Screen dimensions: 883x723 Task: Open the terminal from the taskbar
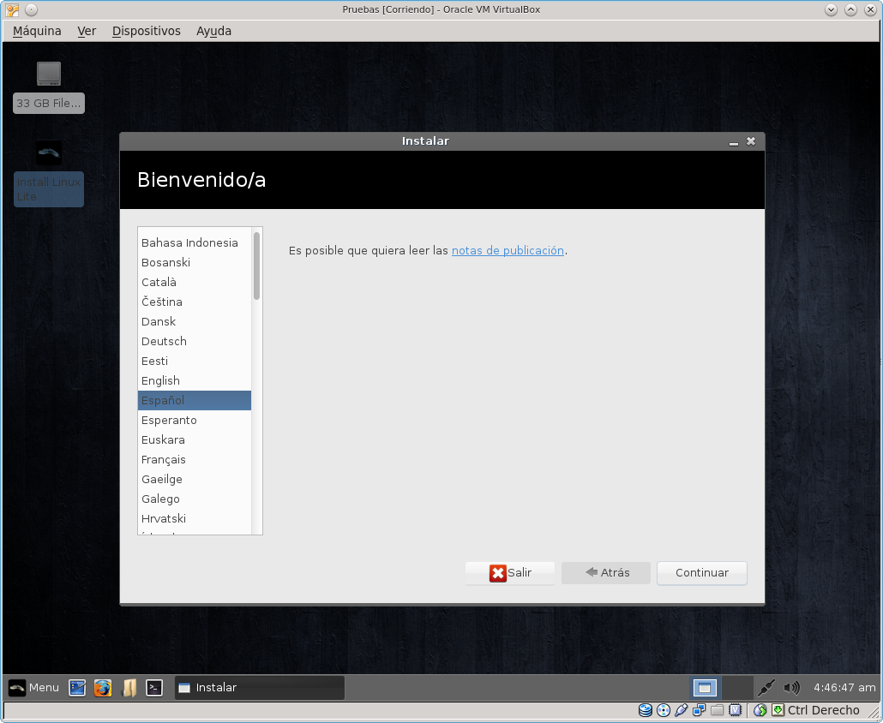[154, 687]
